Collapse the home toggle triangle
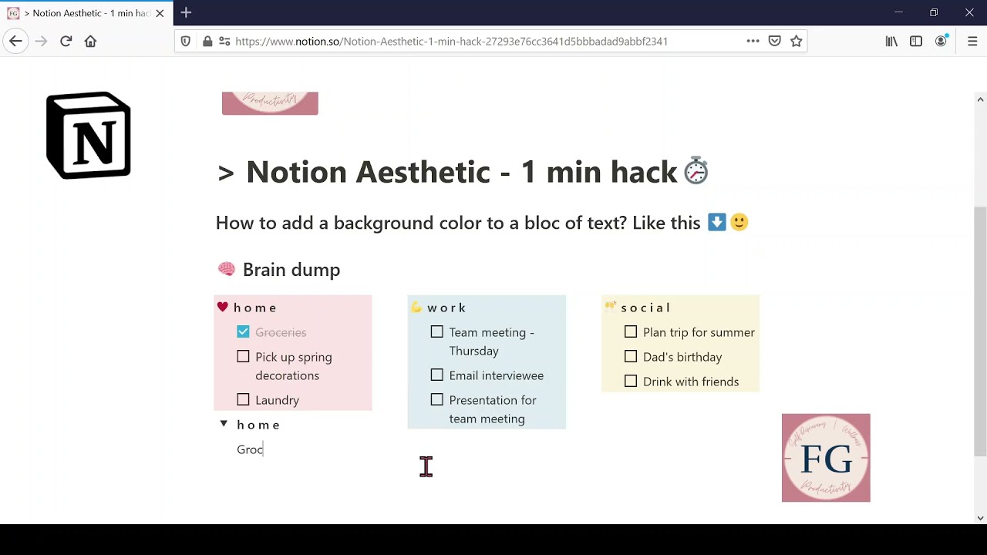 224,423
